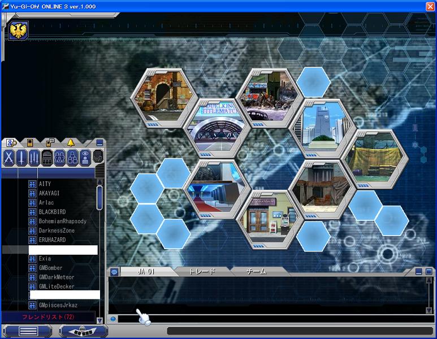Click friend icon beside BohemianRhapsody
Image resolution: width=437 pixels, height=339 pixels.
[32, 221]
